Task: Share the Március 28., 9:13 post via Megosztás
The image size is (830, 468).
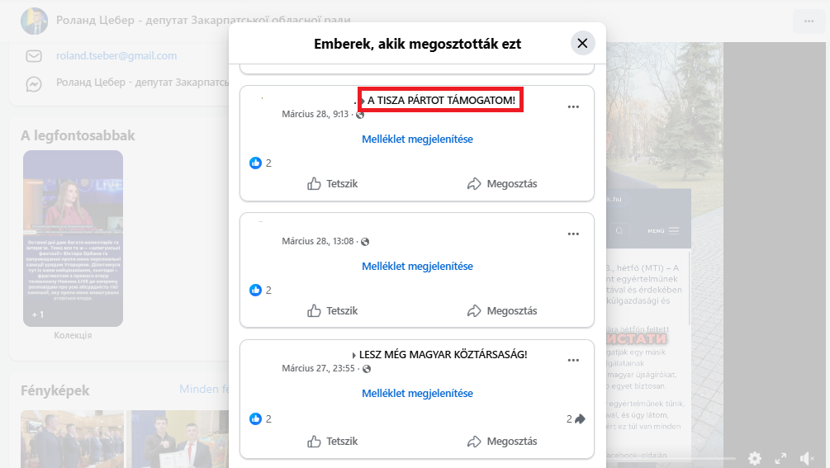Action: [502, 184]
